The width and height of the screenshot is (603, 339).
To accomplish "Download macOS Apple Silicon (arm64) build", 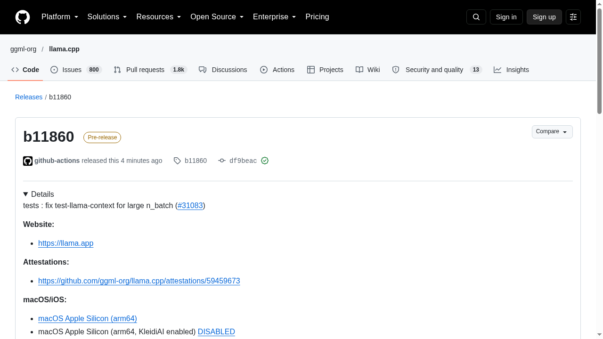I will [88, 319].
